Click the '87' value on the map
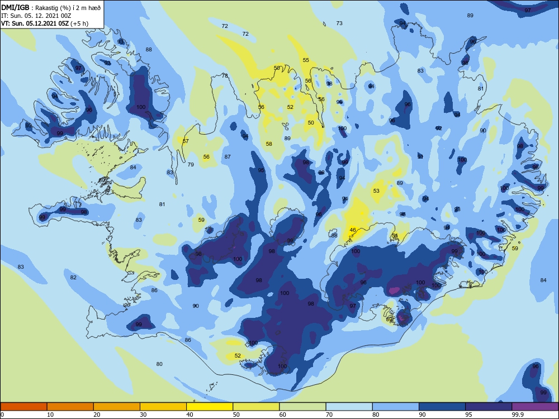Screen dimensions: 559x419 point(228,157)
